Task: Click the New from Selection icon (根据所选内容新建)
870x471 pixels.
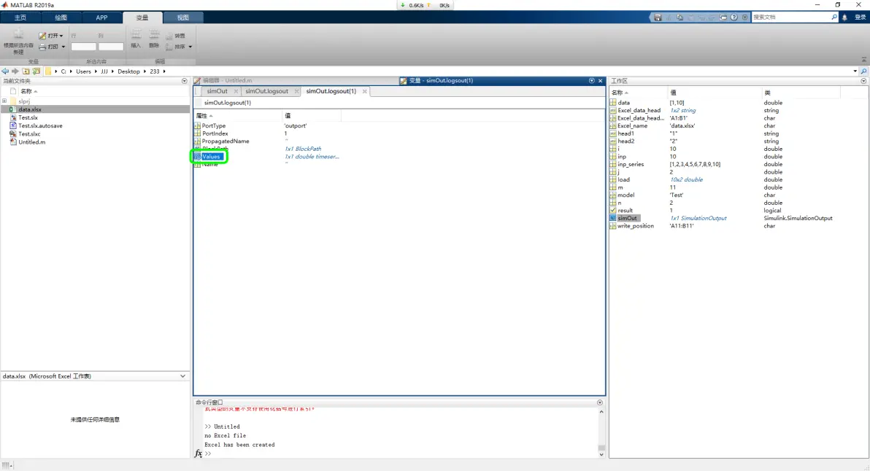Action: [18, 34]
